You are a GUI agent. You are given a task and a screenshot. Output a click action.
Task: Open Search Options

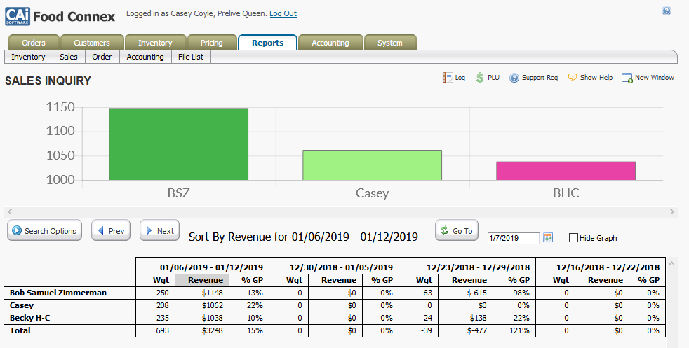pyautogui.click(x=44, y=230)
